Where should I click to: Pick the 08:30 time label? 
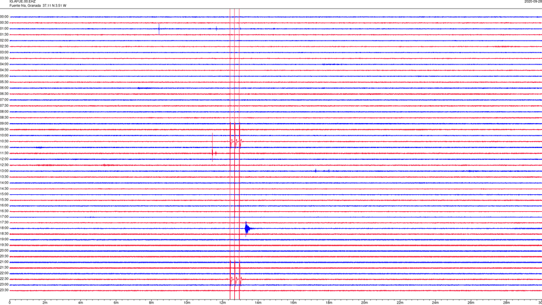(4, 117)
